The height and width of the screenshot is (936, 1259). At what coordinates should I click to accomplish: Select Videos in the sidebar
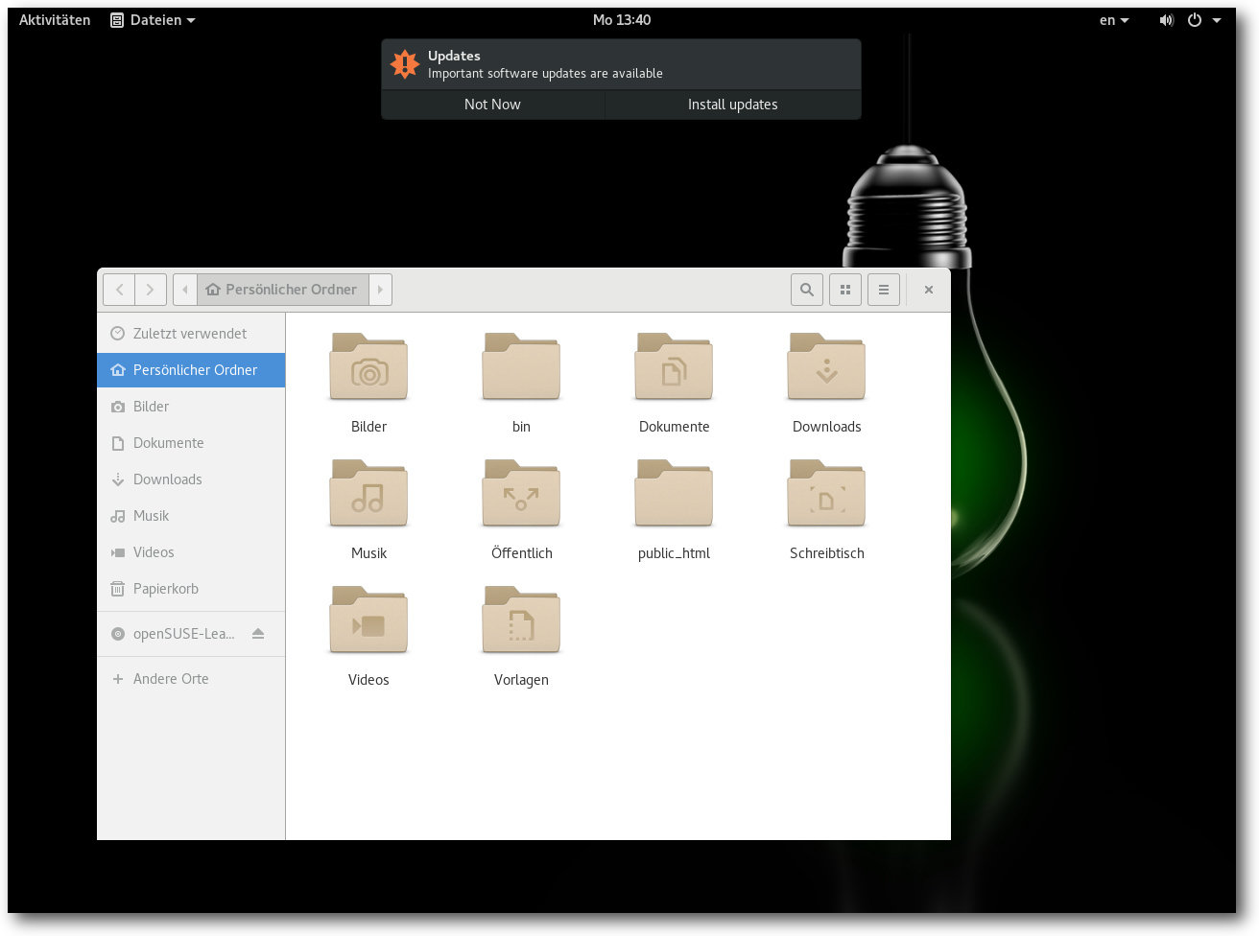tap(191, 552)
